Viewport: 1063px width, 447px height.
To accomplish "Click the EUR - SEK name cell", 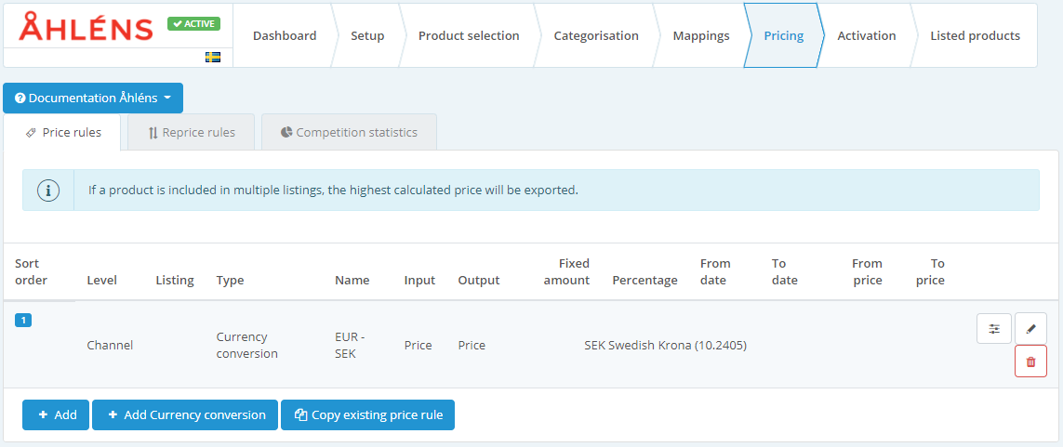I will 351,345.
